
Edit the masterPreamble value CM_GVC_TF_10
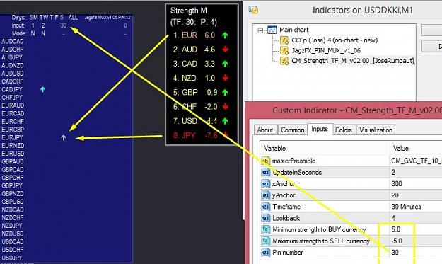click(x=416, y=161)
